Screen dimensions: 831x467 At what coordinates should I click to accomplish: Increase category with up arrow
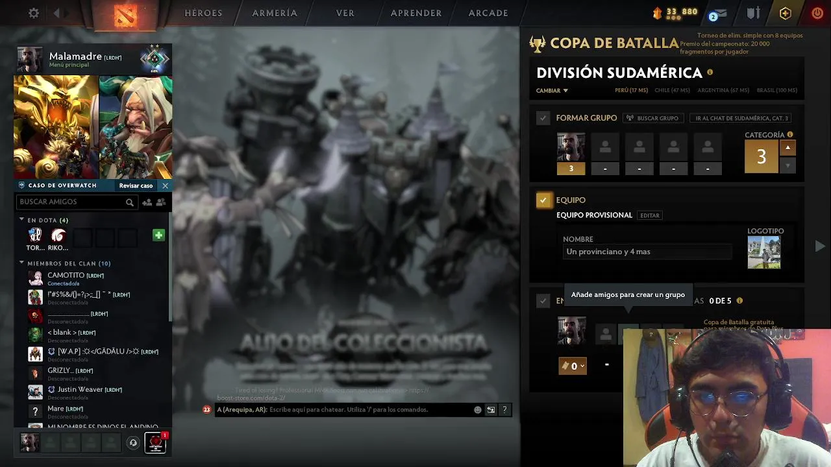[788, 148]
